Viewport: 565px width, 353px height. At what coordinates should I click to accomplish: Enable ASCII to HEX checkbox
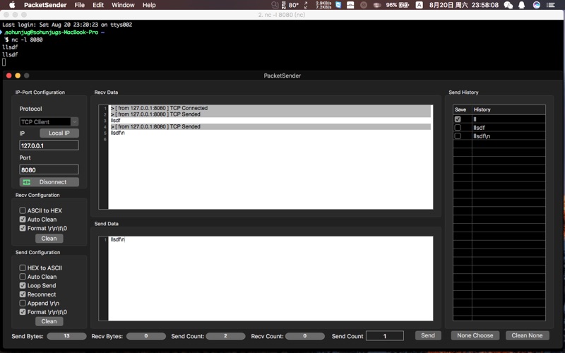pyautogui.click(x=23, y=210)
